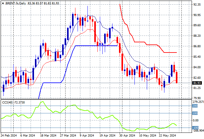Select the last red candlestick on the chart
204x139 pixels.
point(176,77)
